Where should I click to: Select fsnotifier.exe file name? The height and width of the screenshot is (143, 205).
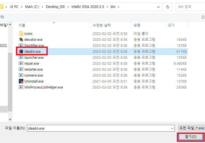[x=34, y=45]
